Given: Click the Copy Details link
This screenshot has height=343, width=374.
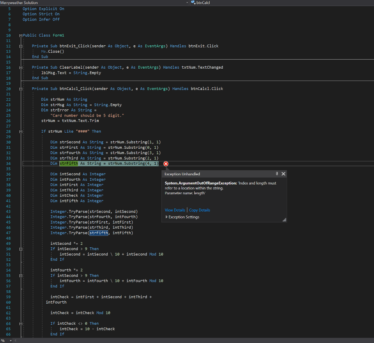Looking at the screenshot, I should coord(199,210).
